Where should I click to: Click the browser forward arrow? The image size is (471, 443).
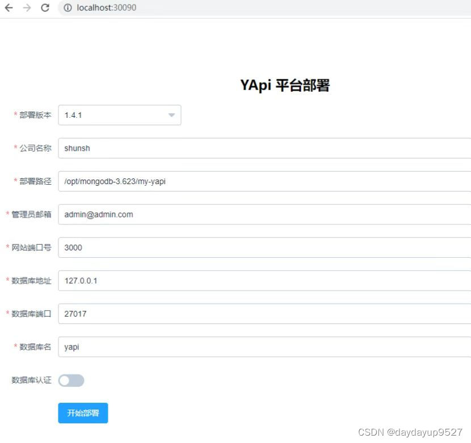tap(27, 7)
